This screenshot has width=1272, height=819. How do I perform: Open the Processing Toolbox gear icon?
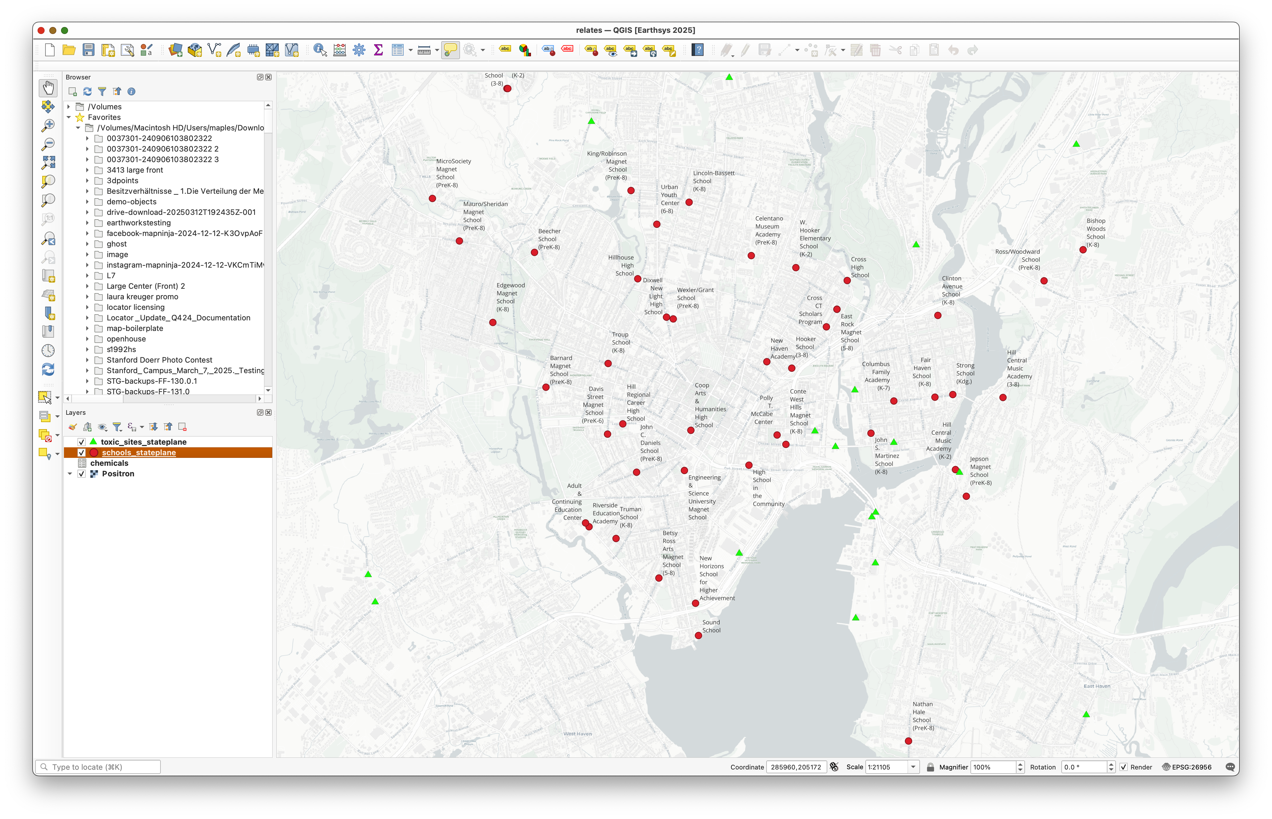point(359,50)
